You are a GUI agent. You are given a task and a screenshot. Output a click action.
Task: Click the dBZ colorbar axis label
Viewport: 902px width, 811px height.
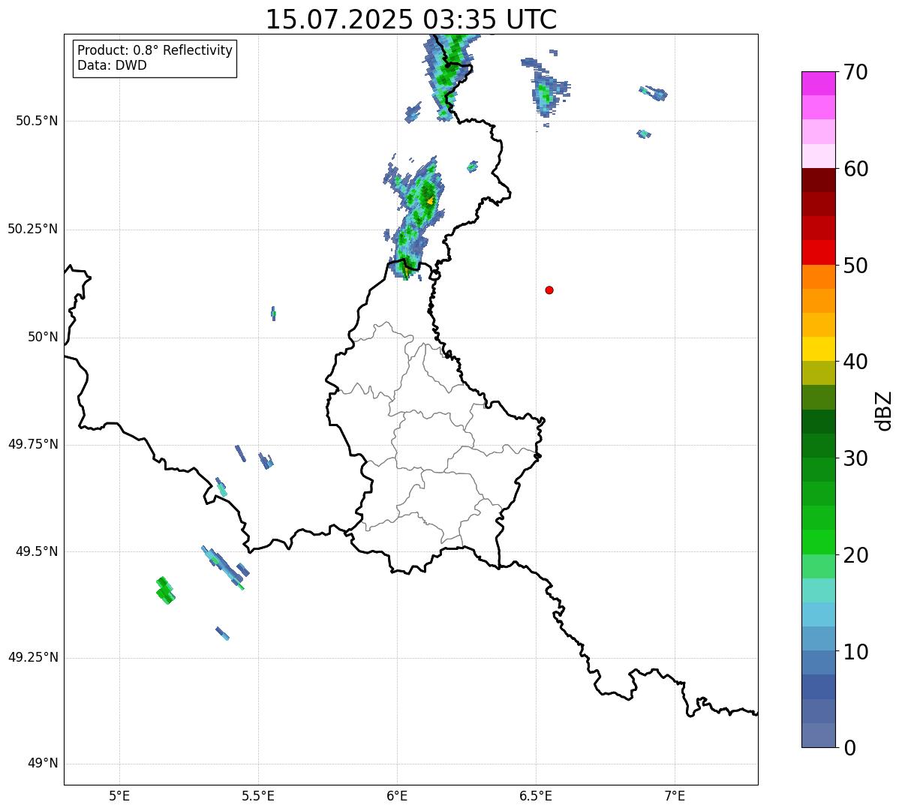[884, 410]
